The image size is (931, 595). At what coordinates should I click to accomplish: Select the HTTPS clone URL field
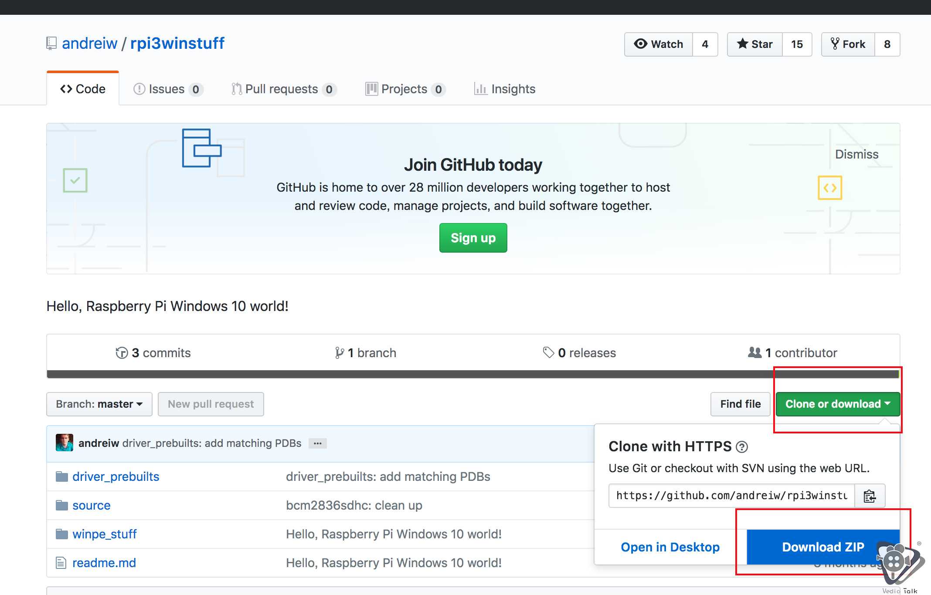731,496
